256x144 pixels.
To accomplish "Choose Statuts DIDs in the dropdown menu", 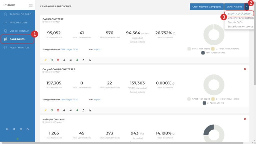I will (x=235, y=22).
